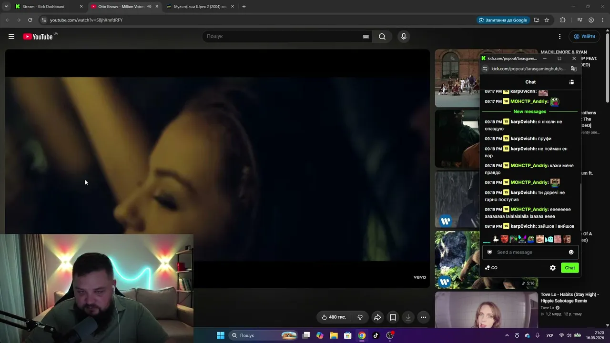Switch to the Шрек 2 (2004) tab

pyautogui.click(x=200, y=7)
